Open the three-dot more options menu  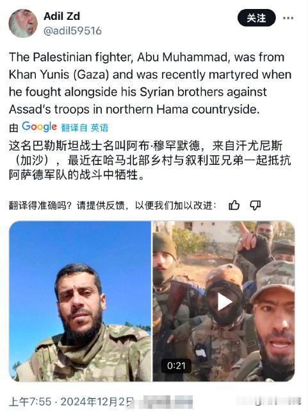[288, 18]
